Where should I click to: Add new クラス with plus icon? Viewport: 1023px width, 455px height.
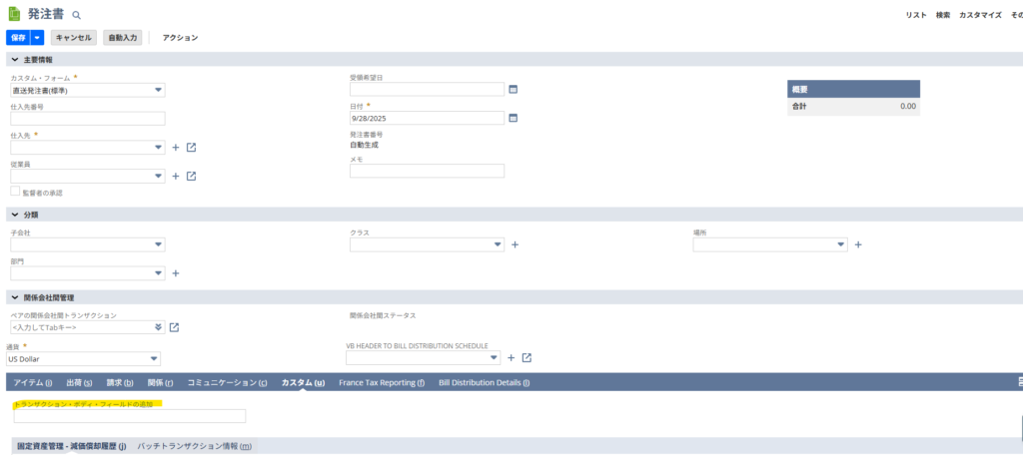point(515,244)
